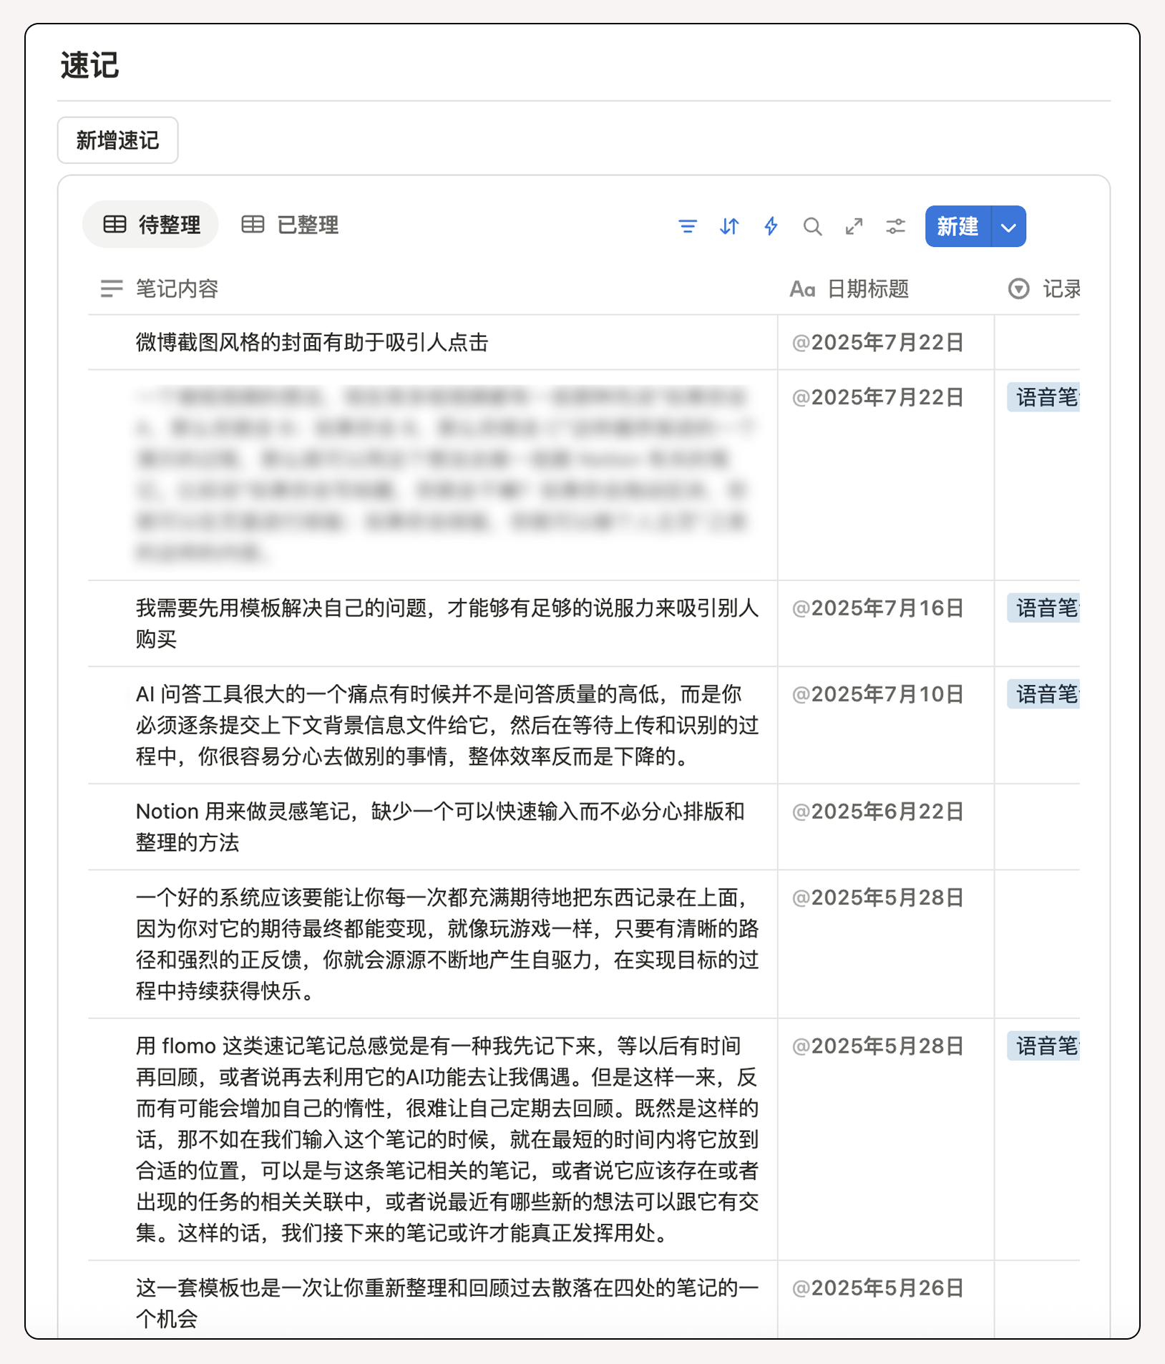Click the 笔记内容 column header

click(x=159, y=288)
